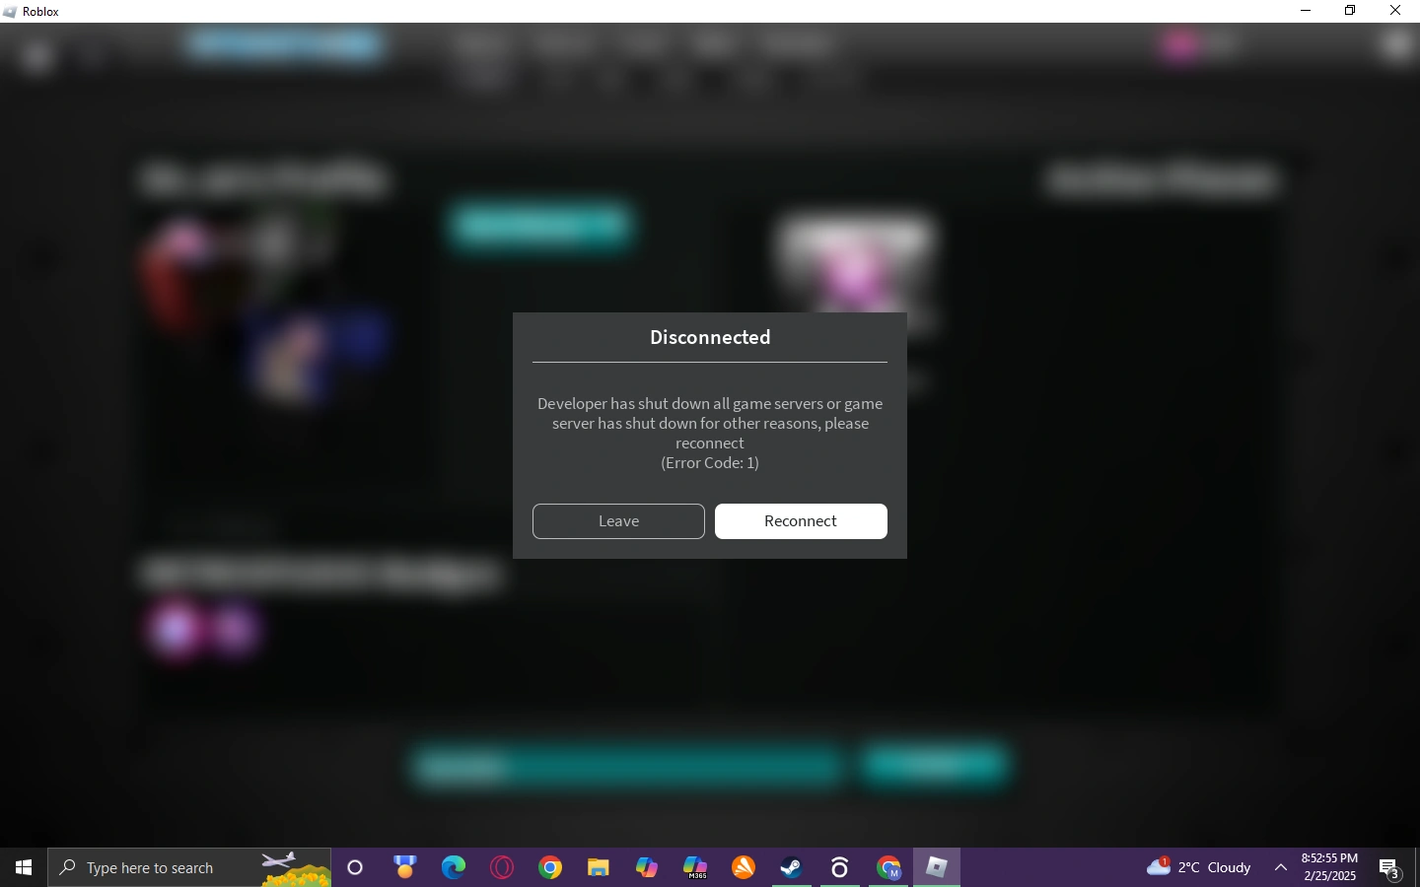
Task: Open the white ring icon next to Steam
Action: (x=841, y=867)
